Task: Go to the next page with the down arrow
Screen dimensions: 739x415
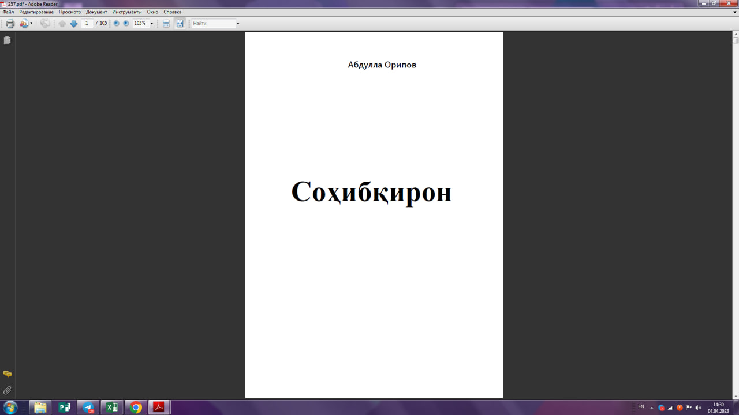Action: pyautogui.click(x=74, y=23)
